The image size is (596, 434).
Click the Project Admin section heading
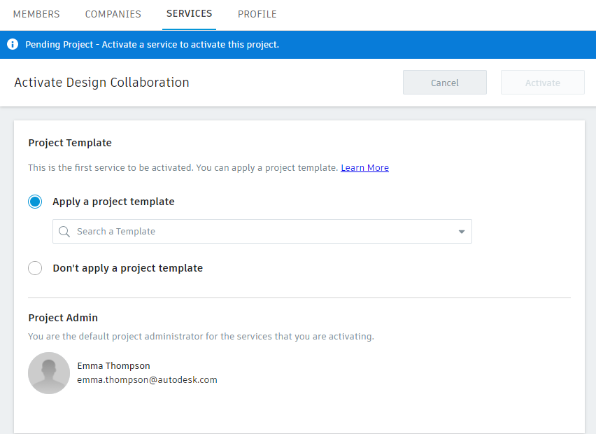pyautogui.click(x=63, y=318)
